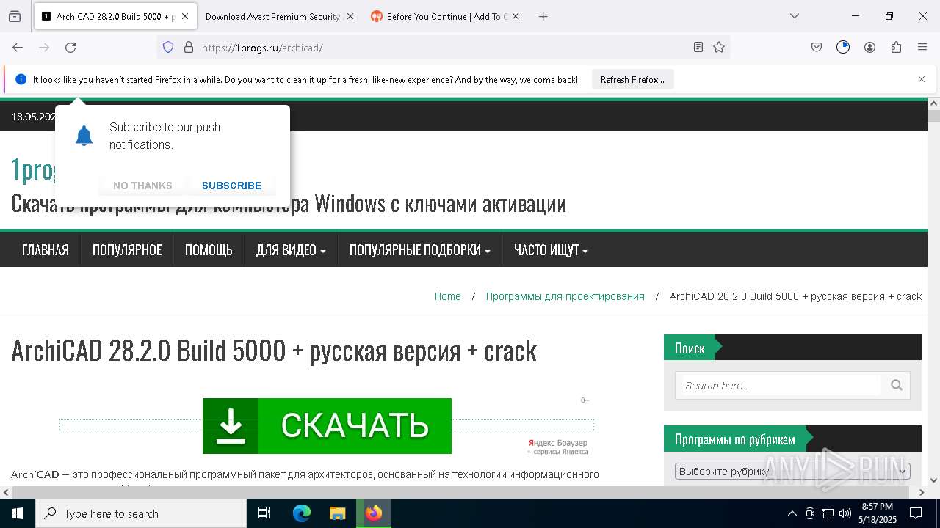
Task: Open the Выберите рубрику category dropdown
Action: [x=792, y=471]
